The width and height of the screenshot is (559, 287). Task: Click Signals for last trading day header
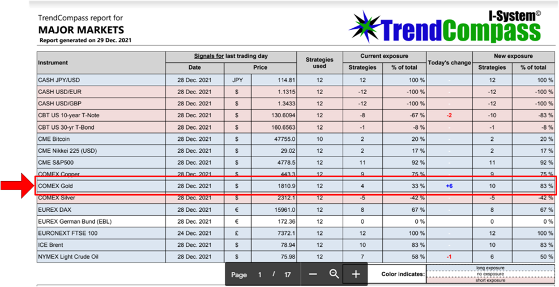coord(231,57)
